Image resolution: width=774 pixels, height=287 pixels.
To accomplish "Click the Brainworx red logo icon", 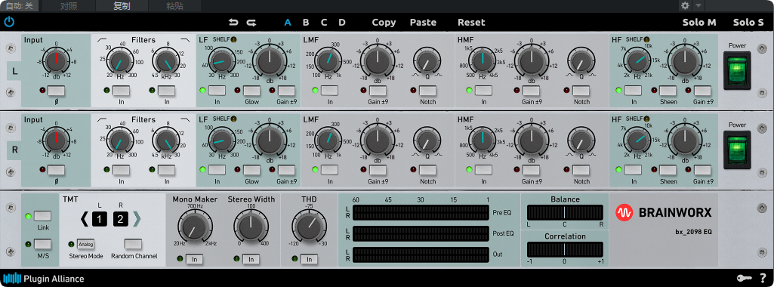I will pyautogui.click(x=624, y=212).
